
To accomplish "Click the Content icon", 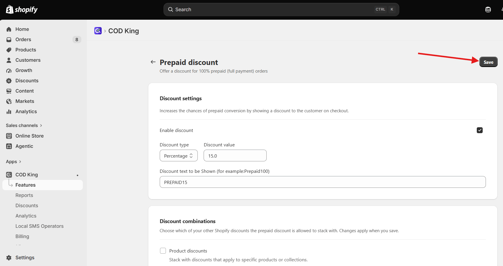I will [x=9, y=91].
